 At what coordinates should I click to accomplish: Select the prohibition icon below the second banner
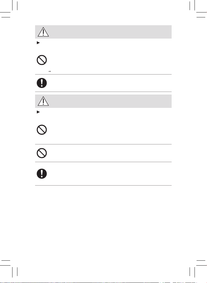coord(42,130)
